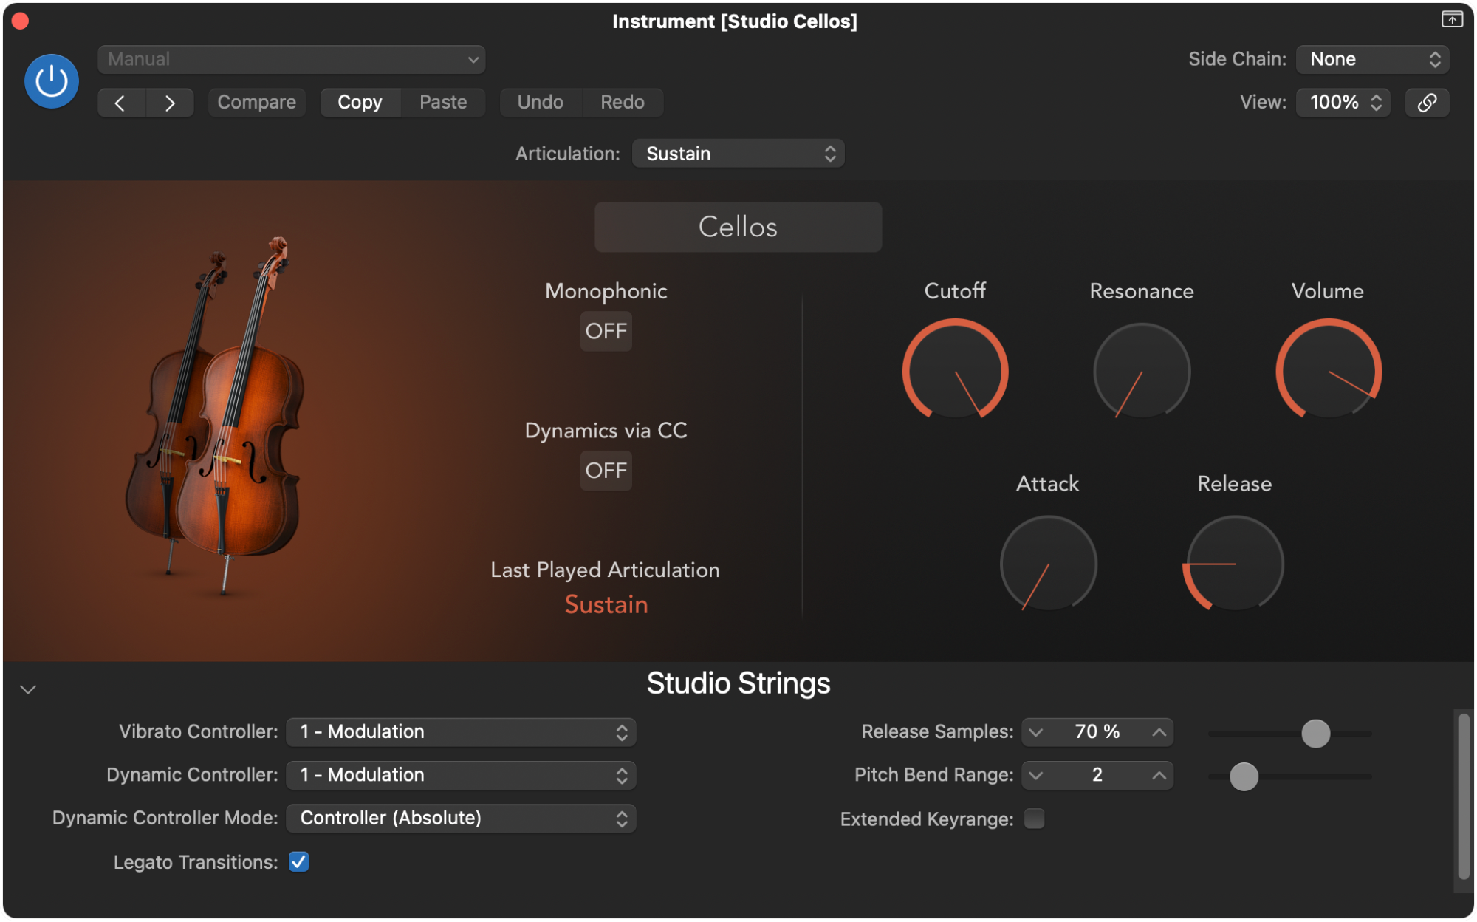Click the Release Samples 70 % value field

1097,732
